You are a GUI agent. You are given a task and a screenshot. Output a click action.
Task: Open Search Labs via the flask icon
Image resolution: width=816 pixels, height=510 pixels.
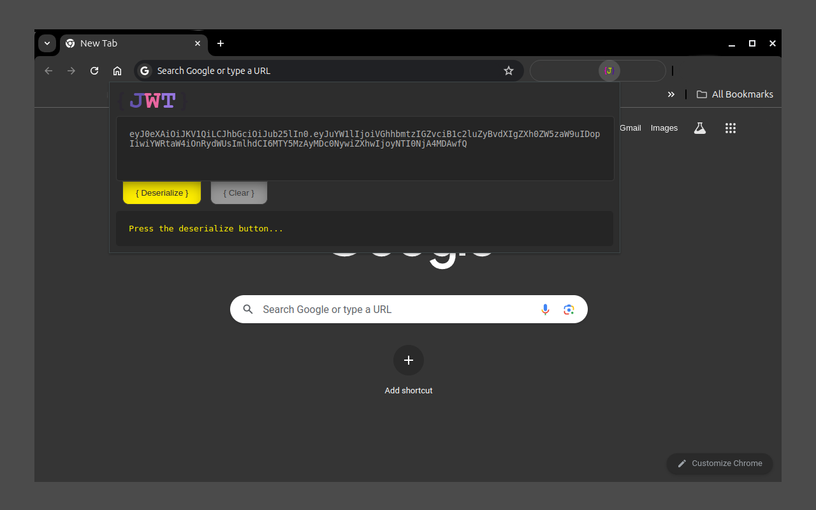click(x=699, y=128)
